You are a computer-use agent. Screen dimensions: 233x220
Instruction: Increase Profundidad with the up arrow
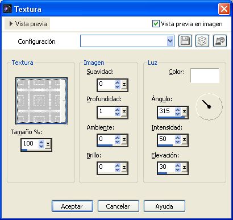118,110
